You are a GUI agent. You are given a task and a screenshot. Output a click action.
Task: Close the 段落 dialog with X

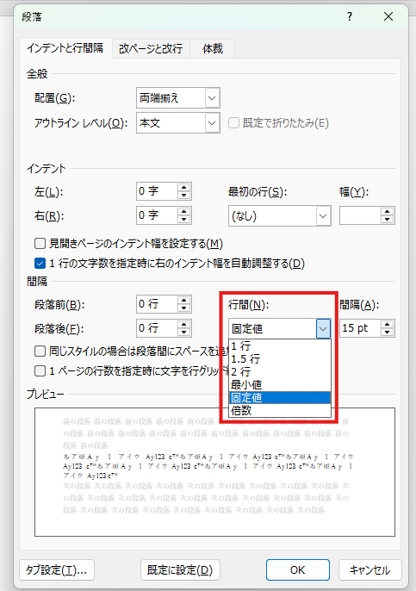click(388, 16)
